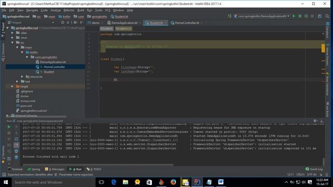
Task: Open the Refactor menu
Action: (69, 10)
